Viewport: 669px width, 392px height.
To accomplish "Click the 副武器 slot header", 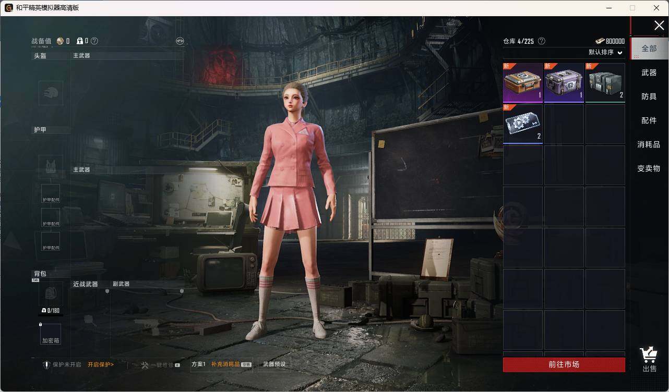I will click(121, 284).
